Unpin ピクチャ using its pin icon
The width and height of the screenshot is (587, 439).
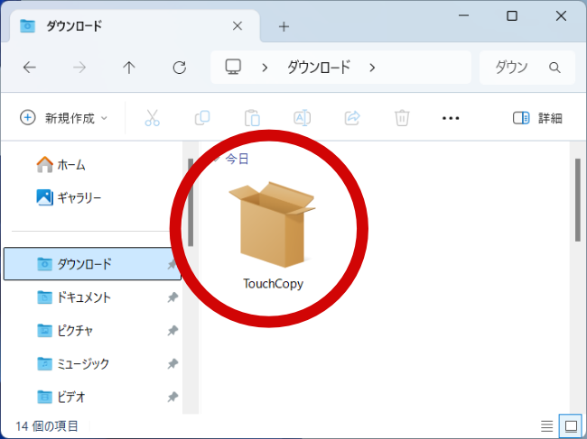click(x=172, y=331)
